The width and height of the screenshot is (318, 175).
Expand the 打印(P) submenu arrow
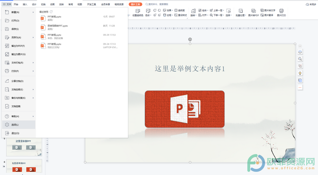click(x=33, y=71)
